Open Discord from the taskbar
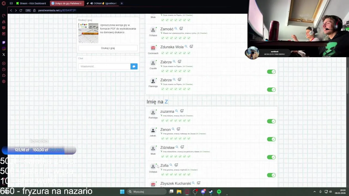 (x=203, y=192)
